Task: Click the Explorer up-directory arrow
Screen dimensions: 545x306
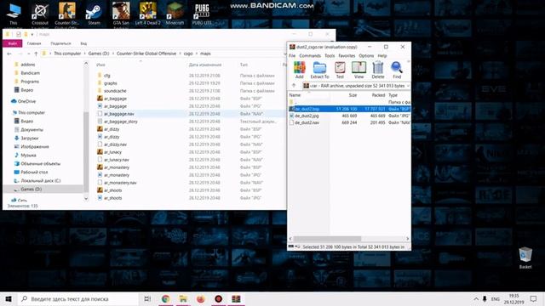Action: pyautogui.click(x=36, y=54)
